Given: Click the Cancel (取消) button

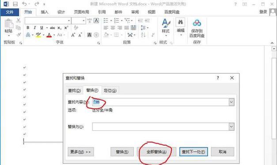Looking at the screenshot, I should point(222,152).
